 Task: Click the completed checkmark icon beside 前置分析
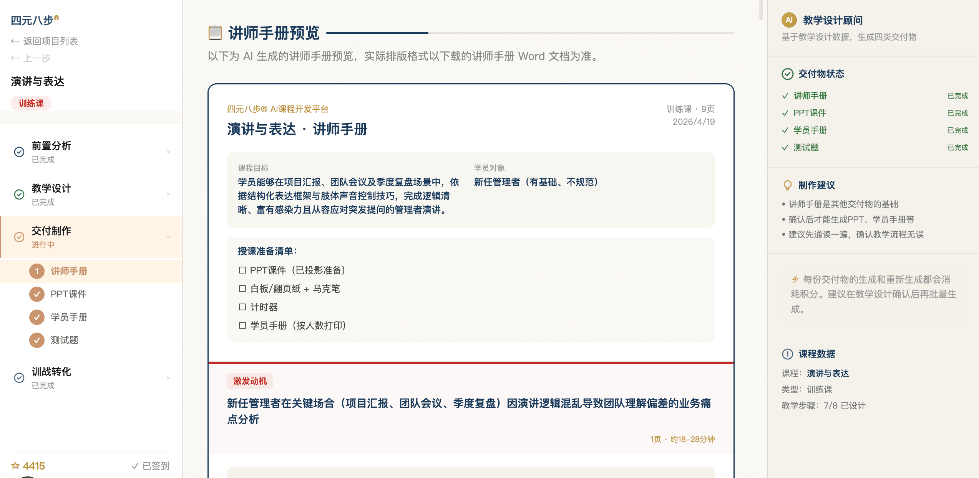pyautogui.click(x=19, y=152)
